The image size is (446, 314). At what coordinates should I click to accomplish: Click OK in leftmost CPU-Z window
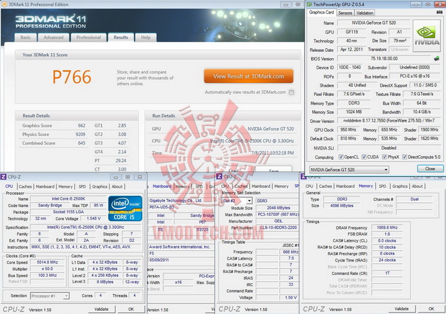[x=131, y=309]
